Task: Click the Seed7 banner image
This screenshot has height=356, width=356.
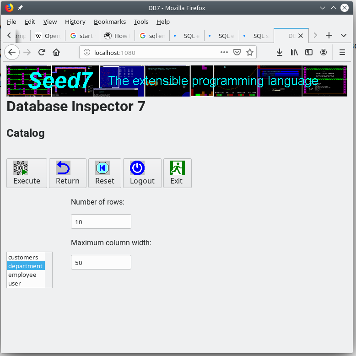Action: 177,81
